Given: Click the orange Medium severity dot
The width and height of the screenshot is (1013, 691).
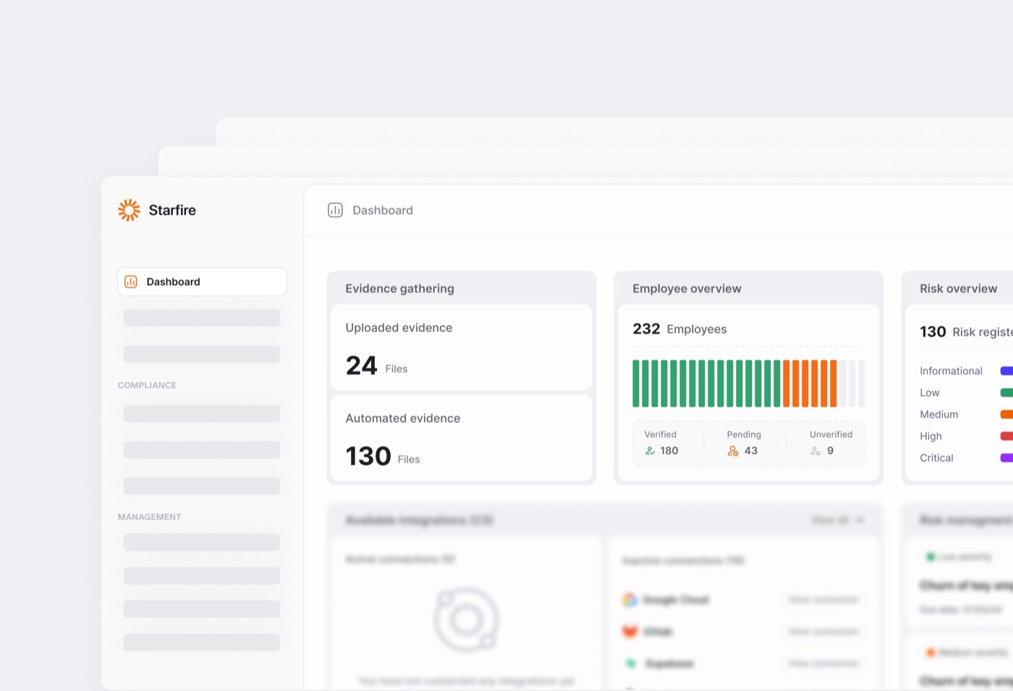Looking at the screenshot, I should click(931, 653).
